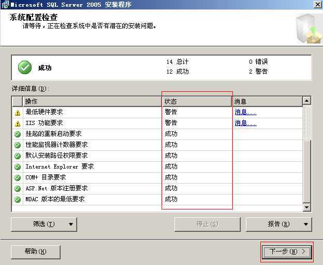This screenshot has width=323, height=265.
Task: Click the SQL Server setup title bar icon
Action: (x=5, y=4)
